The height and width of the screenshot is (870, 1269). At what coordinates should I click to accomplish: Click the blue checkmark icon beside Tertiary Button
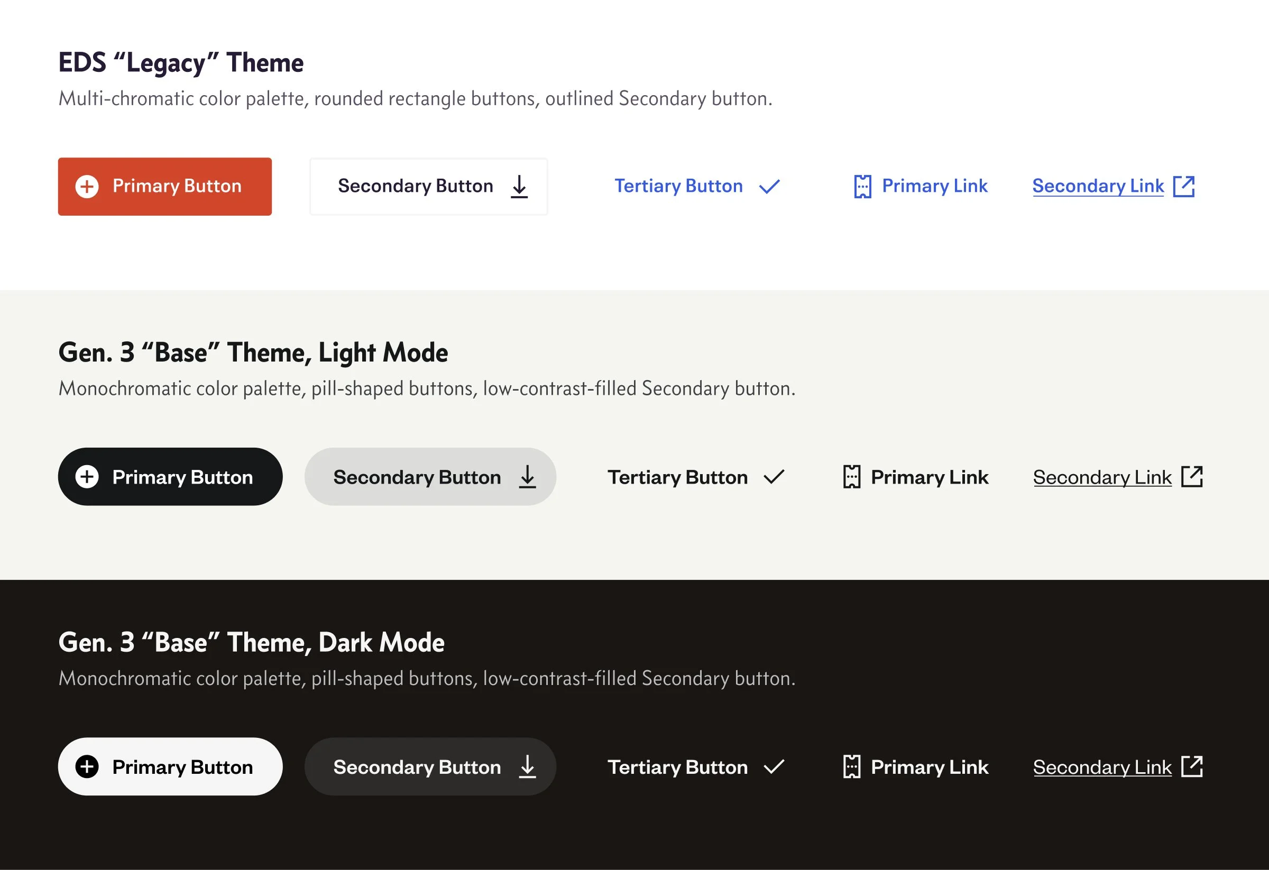pyautogui.click(x=770, y=187)
